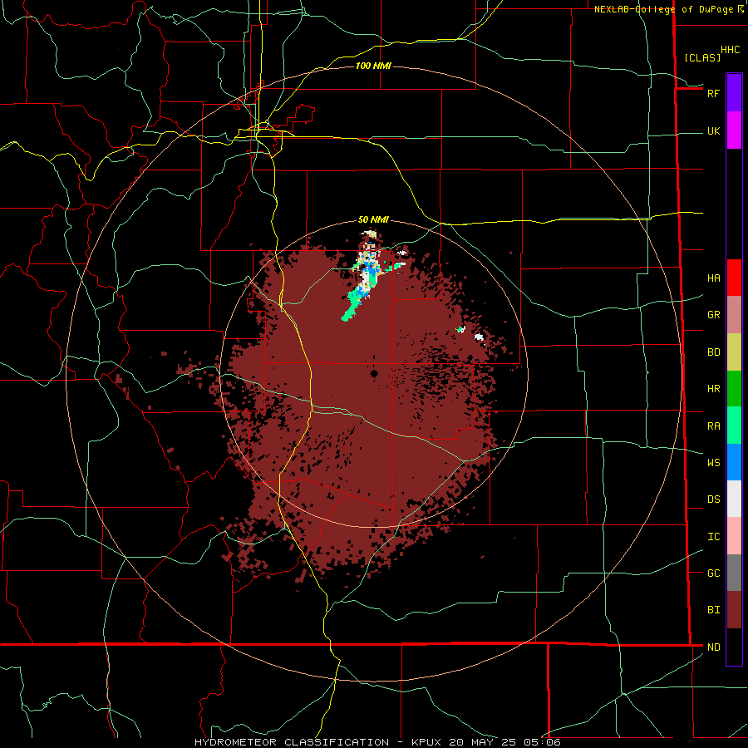Click the 'RA' legend label
Image resolution: width=748 pixels, height=748 pixels.
(713, 426)
